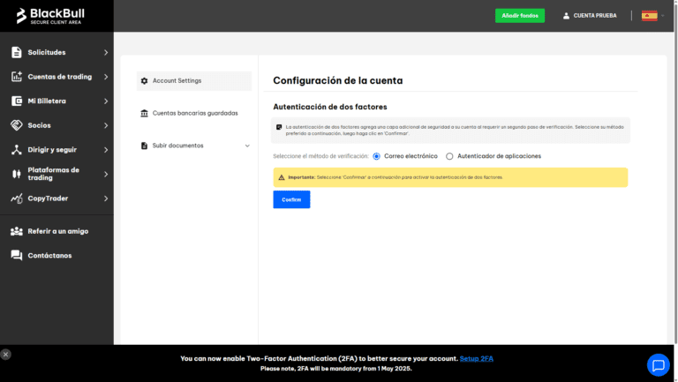Screen dimensions: 678x382
Task: Open the Spanish flag language dropdown
Action: [x=652, y=16]
